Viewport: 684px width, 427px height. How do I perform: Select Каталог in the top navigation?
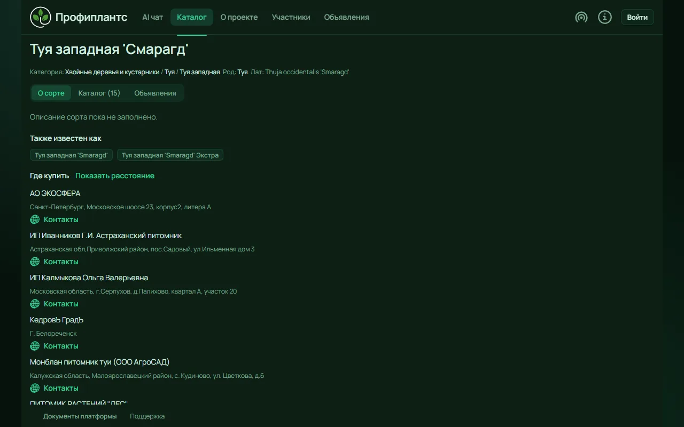[x=192, y=17]
